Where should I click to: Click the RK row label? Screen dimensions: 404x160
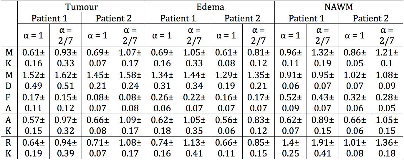[x=9, y=148]
